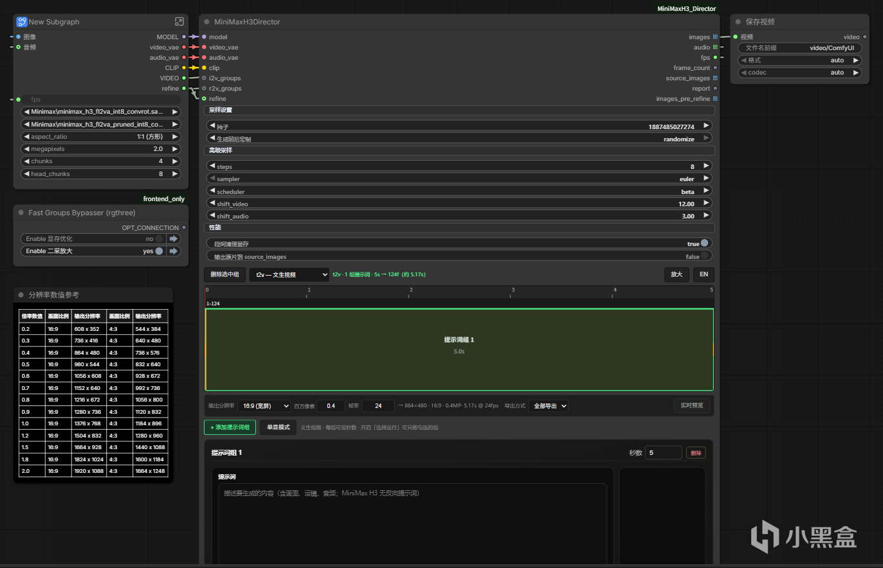Open the minimax_h3_fl2va_pruned_int8 model selector
The image size is (883, 568).
[x=101, y=124]
